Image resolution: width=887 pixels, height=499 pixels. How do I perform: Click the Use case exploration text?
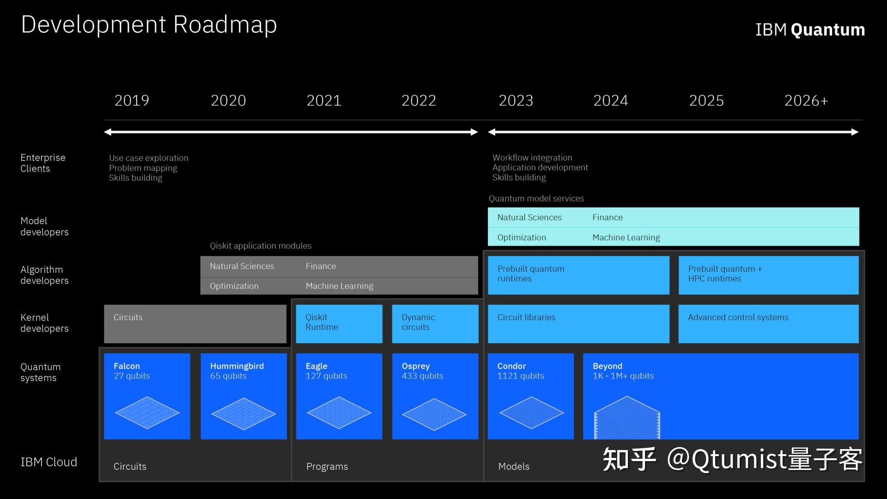coord(149,158)
